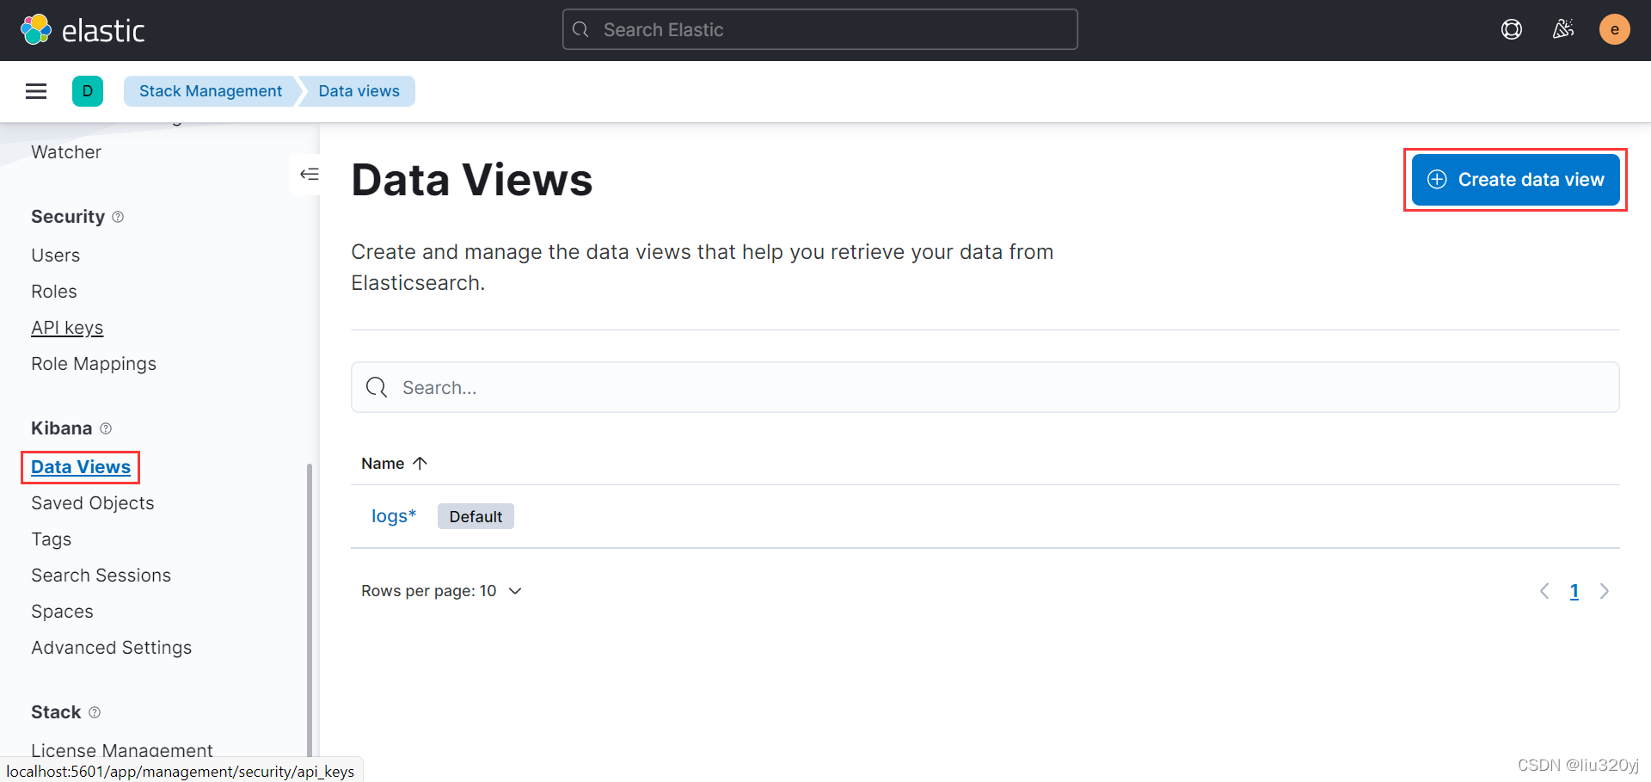Select Data Views in Kibana section
The height and width of the screenshot is (782, 1651).
[x=81, y=467]
